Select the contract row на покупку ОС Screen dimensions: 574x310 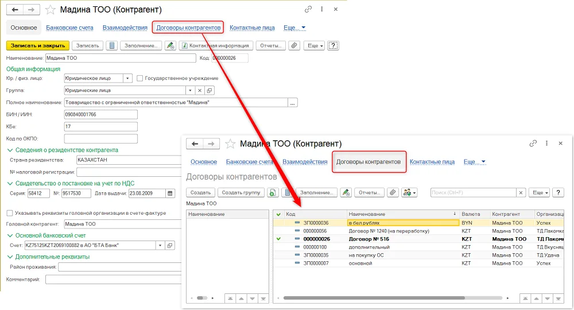(418, 255)
